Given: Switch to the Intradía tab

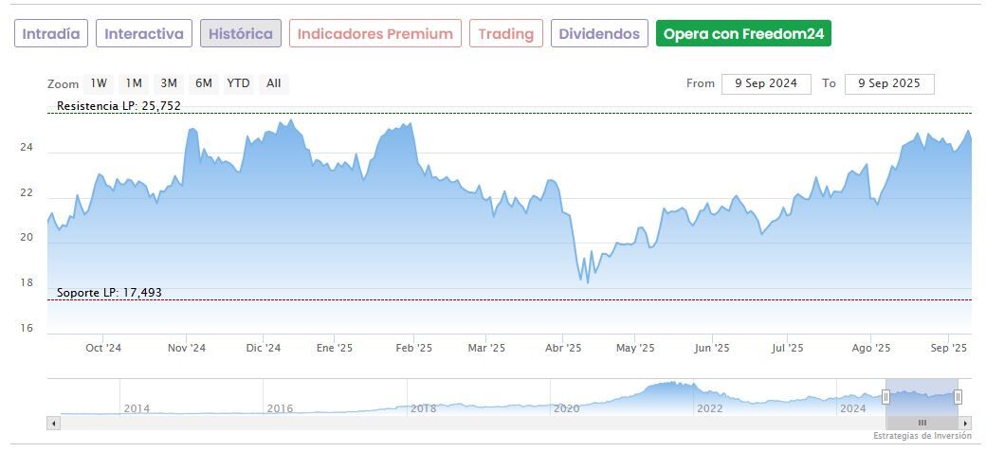Looking at the screenshot, I should (x=51, y=34).
